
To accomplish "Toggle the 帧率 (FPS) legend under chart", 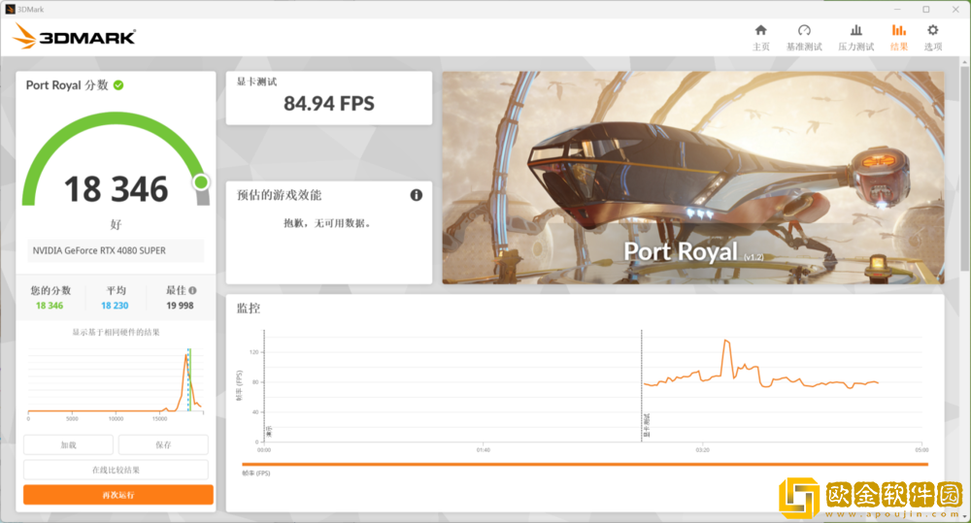I will [x=257, y=473].
